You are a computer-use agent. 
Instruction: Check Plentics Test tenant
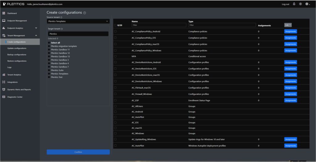pos(49,77)
